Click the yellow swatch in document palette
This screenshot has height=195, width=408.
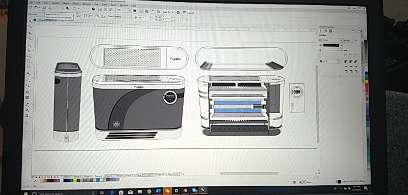(x=74, y=180)
